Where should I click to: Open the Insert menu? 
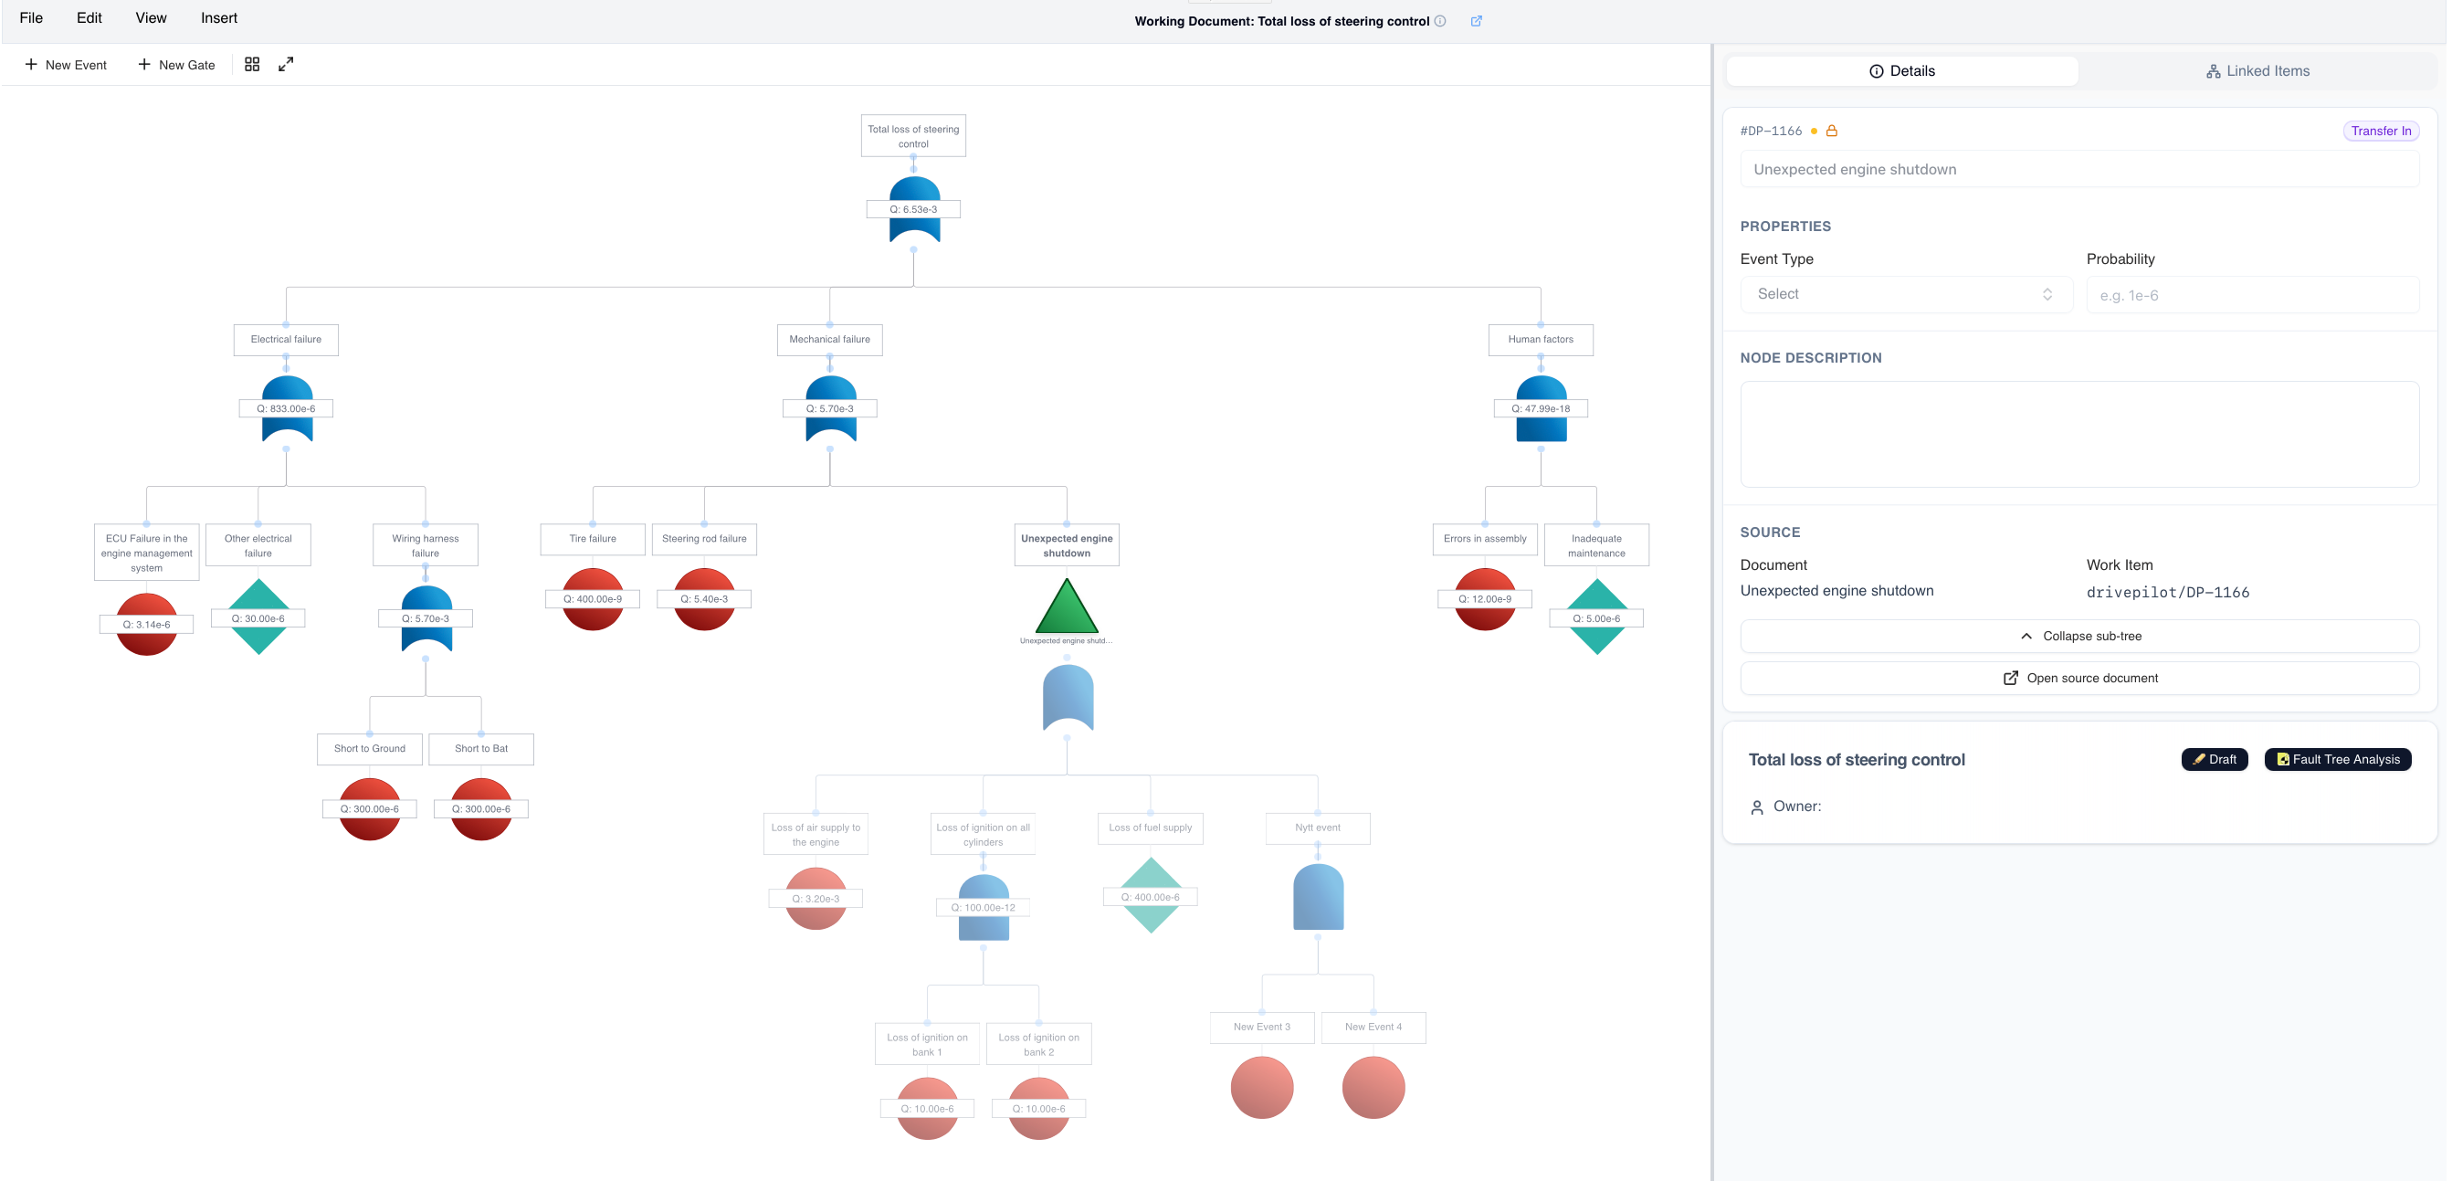pyautogui.click(x=219, y=18)
